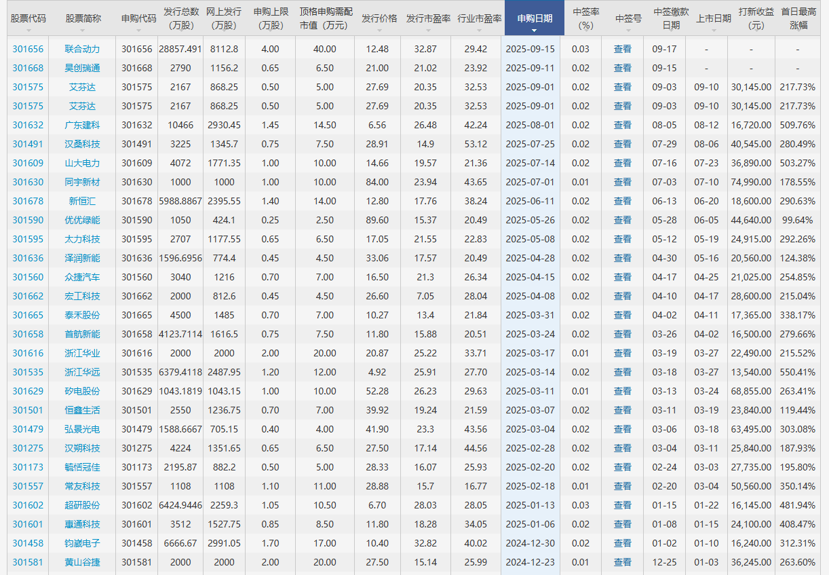The width and height of the screenshot is (829, 575).
Task: Click 查看 in the 联合动力 row
Action: 623,49
